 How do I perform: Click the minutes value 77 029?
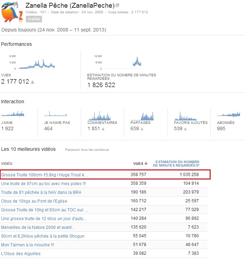tap(192, 210)
